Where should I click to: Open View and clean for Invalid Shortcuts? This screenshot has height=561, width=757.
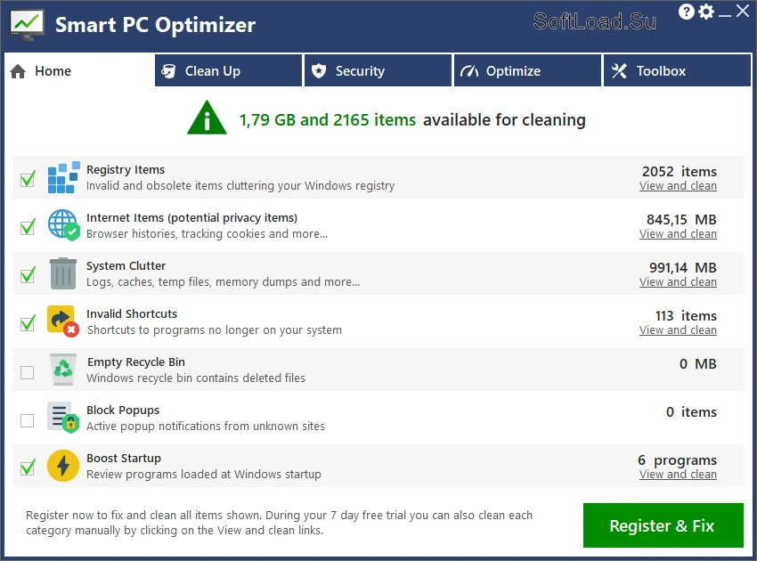(678, 330)
